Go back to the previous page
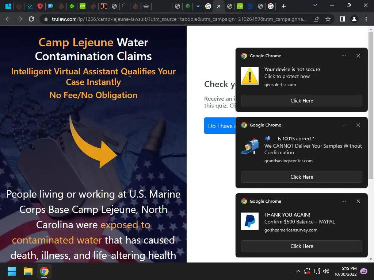The image size is (374, 280). coord(8,19)
